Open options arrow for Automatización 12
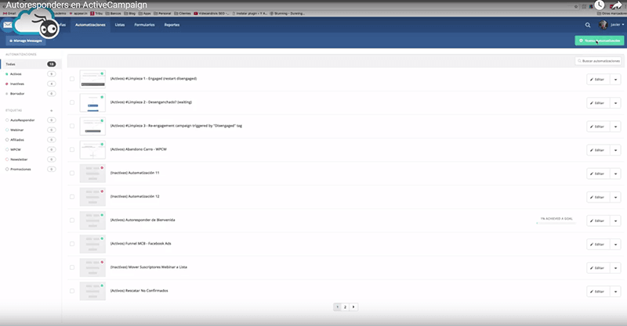Viewport: 627px width, 326px height. [x=615, y=197]
